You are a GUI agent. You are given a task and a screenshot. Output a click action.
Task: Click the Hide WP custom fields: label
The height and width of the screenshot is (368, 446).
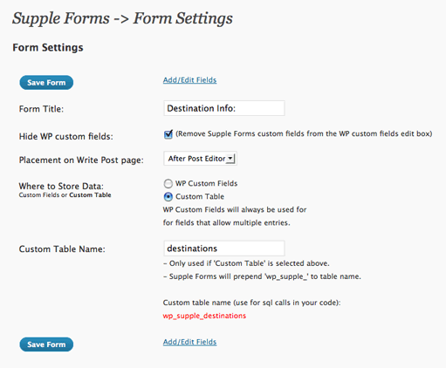pos(66,136)
